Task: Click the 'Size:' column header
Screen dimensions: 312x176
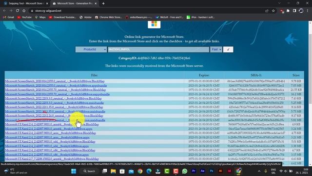Action: (296, 75)
